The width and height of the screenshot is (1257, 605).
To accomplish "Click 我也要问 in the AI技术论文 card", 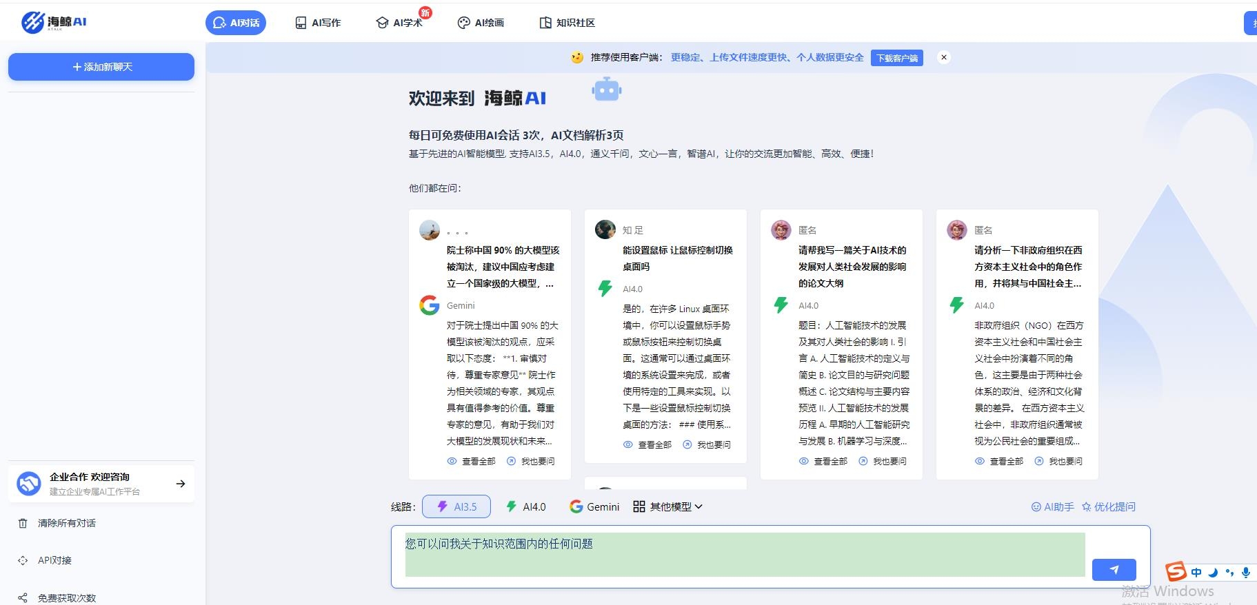I will (882, 461).
